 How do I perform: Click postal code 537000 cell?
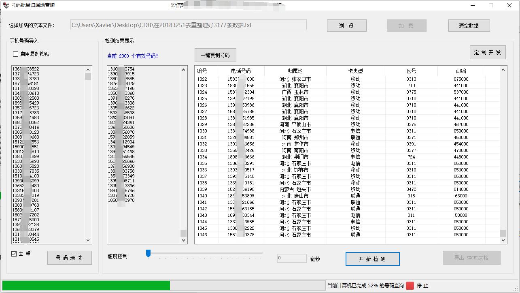click(461, 92)
